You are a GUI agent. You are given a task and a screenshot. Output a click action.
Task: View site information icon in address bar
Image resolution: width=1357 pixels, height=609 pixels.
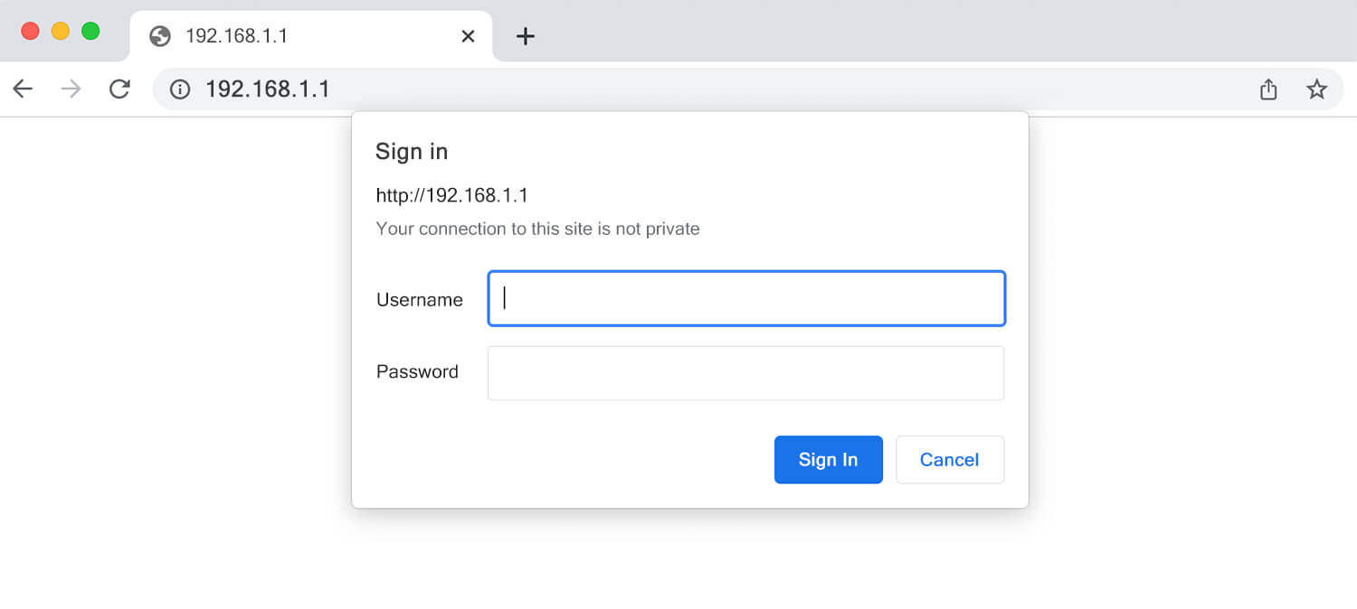[x=180, y=89]
